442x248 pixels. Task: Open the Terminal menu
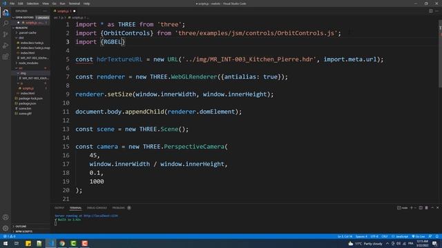point(75,3)
